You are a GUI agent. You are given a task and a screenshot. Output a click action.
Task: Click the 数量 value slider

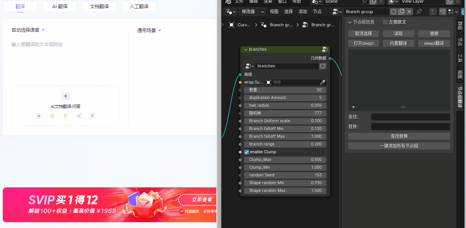[x=285, y=90]
